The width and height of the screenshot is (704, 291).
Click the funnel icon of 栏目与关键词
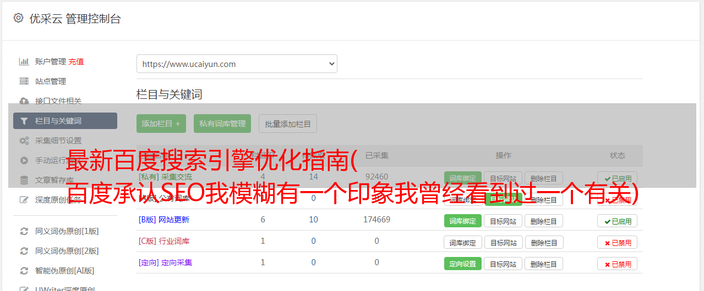point(24,121)
